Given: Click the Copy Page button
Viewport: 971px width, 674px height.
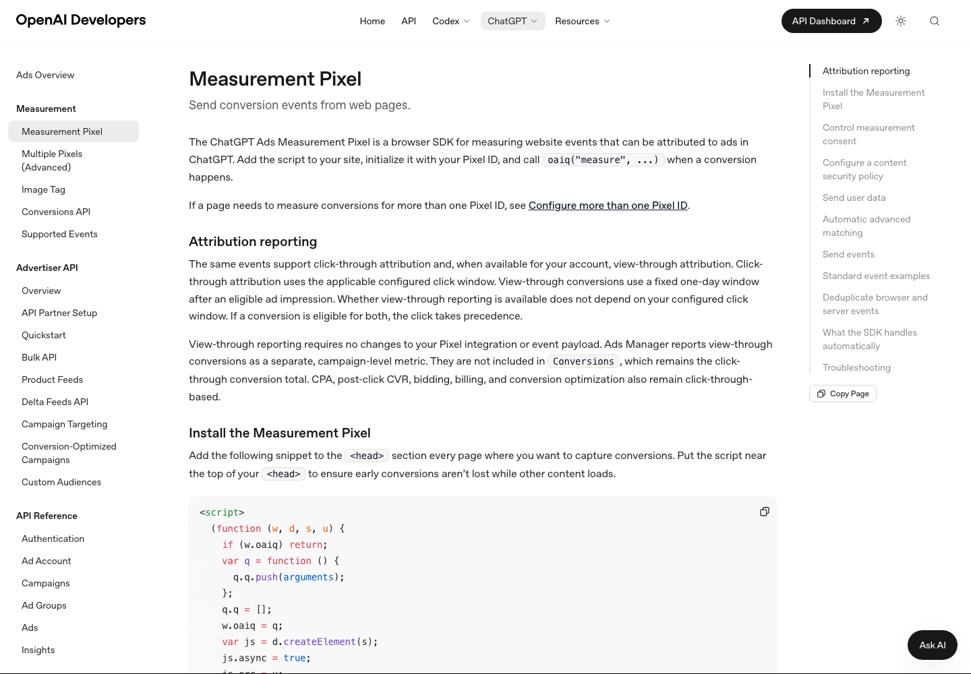Looking at the screenshot, I should click(x=843, y=394).
